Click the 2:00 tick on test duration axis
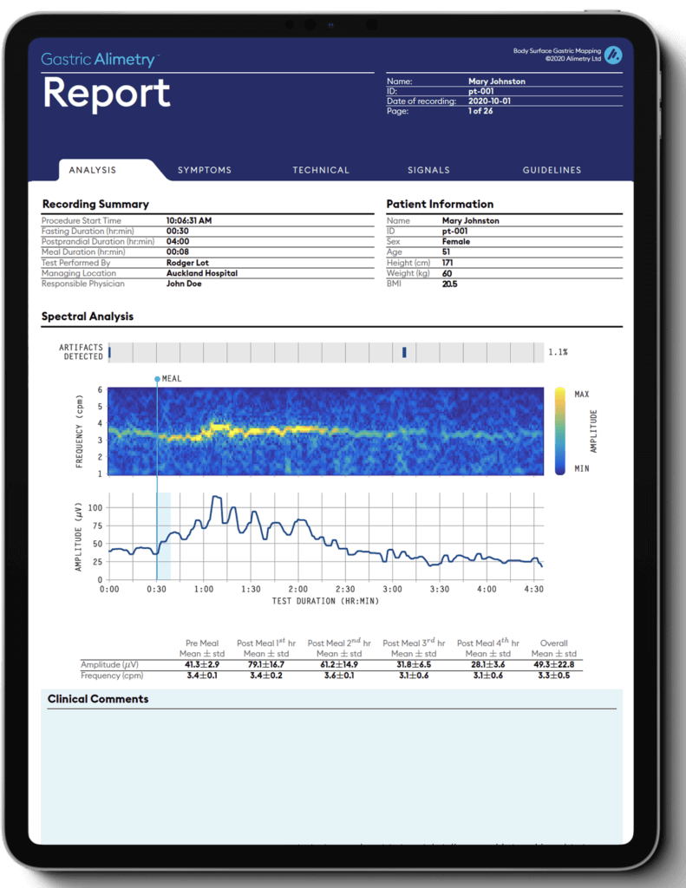This screenshot has height=888, width=686. point(298,589)
